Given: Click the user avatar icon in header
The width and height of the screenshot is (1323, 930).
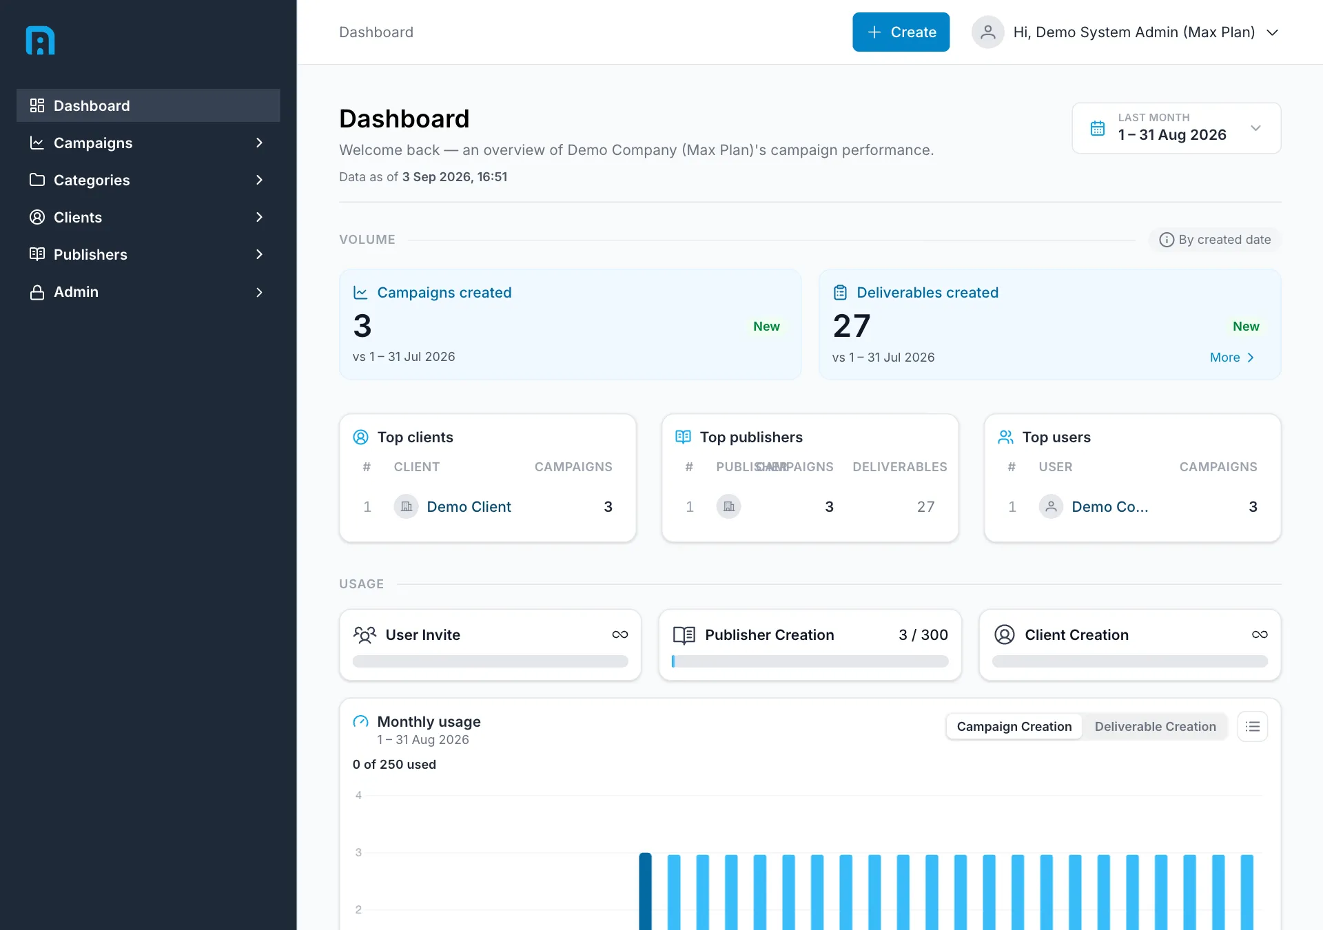Looking at the screenshot, I should 987,32.
